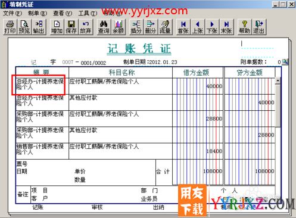This screenshot has height=218, width=296.
Task: Add a new voucher with 增加
Action: coord(57,27)
